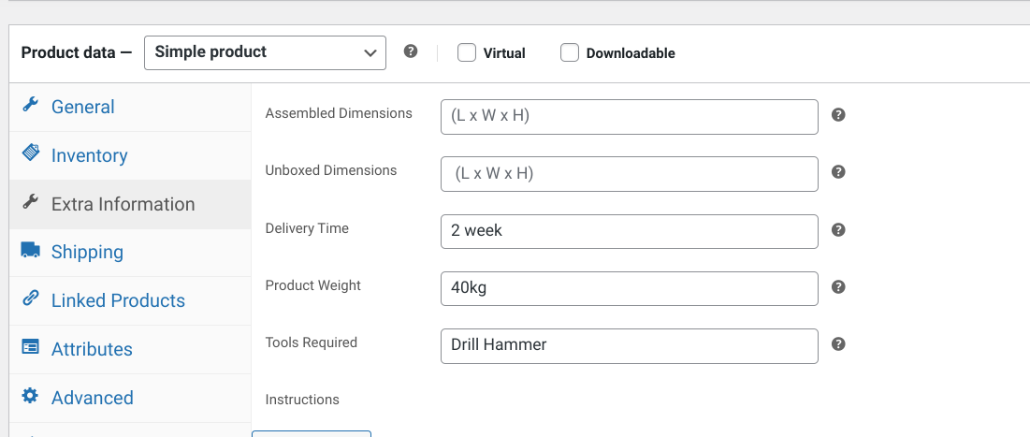Go to the Linked Products tab
1030x437 pixels.
118,300
